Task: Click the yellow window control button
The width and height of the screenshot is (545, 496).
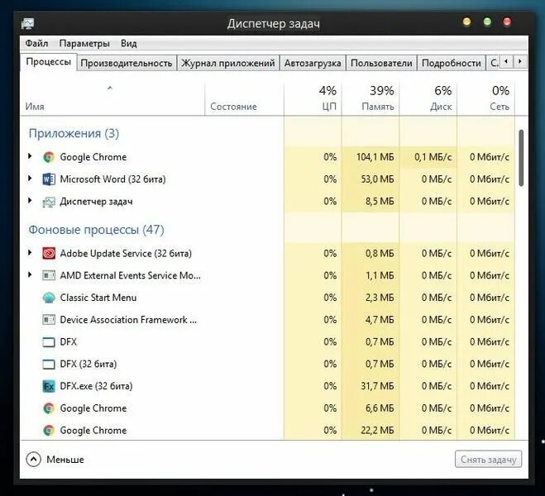Action: 466,21
